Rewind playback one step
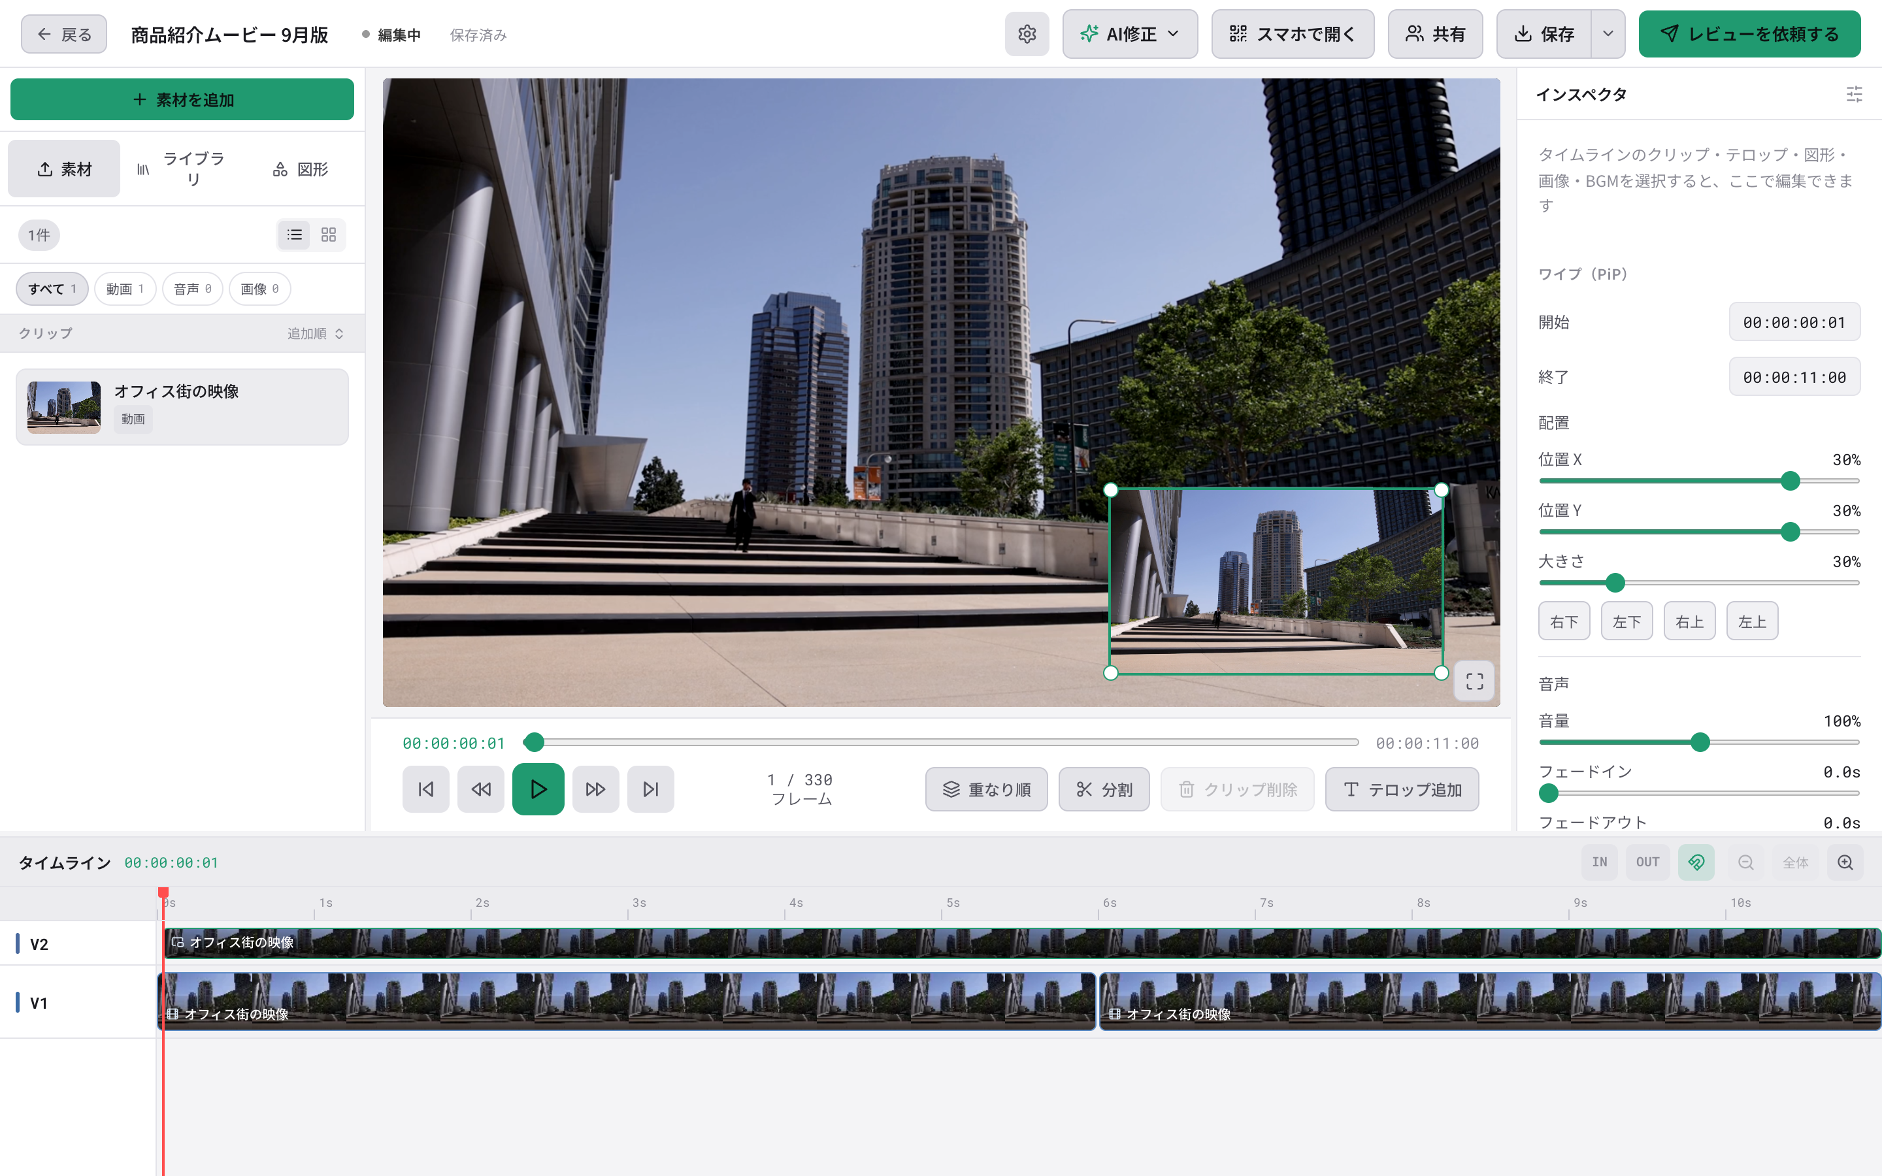This screenshot has width=1882, height=1176. click(480, 789)
